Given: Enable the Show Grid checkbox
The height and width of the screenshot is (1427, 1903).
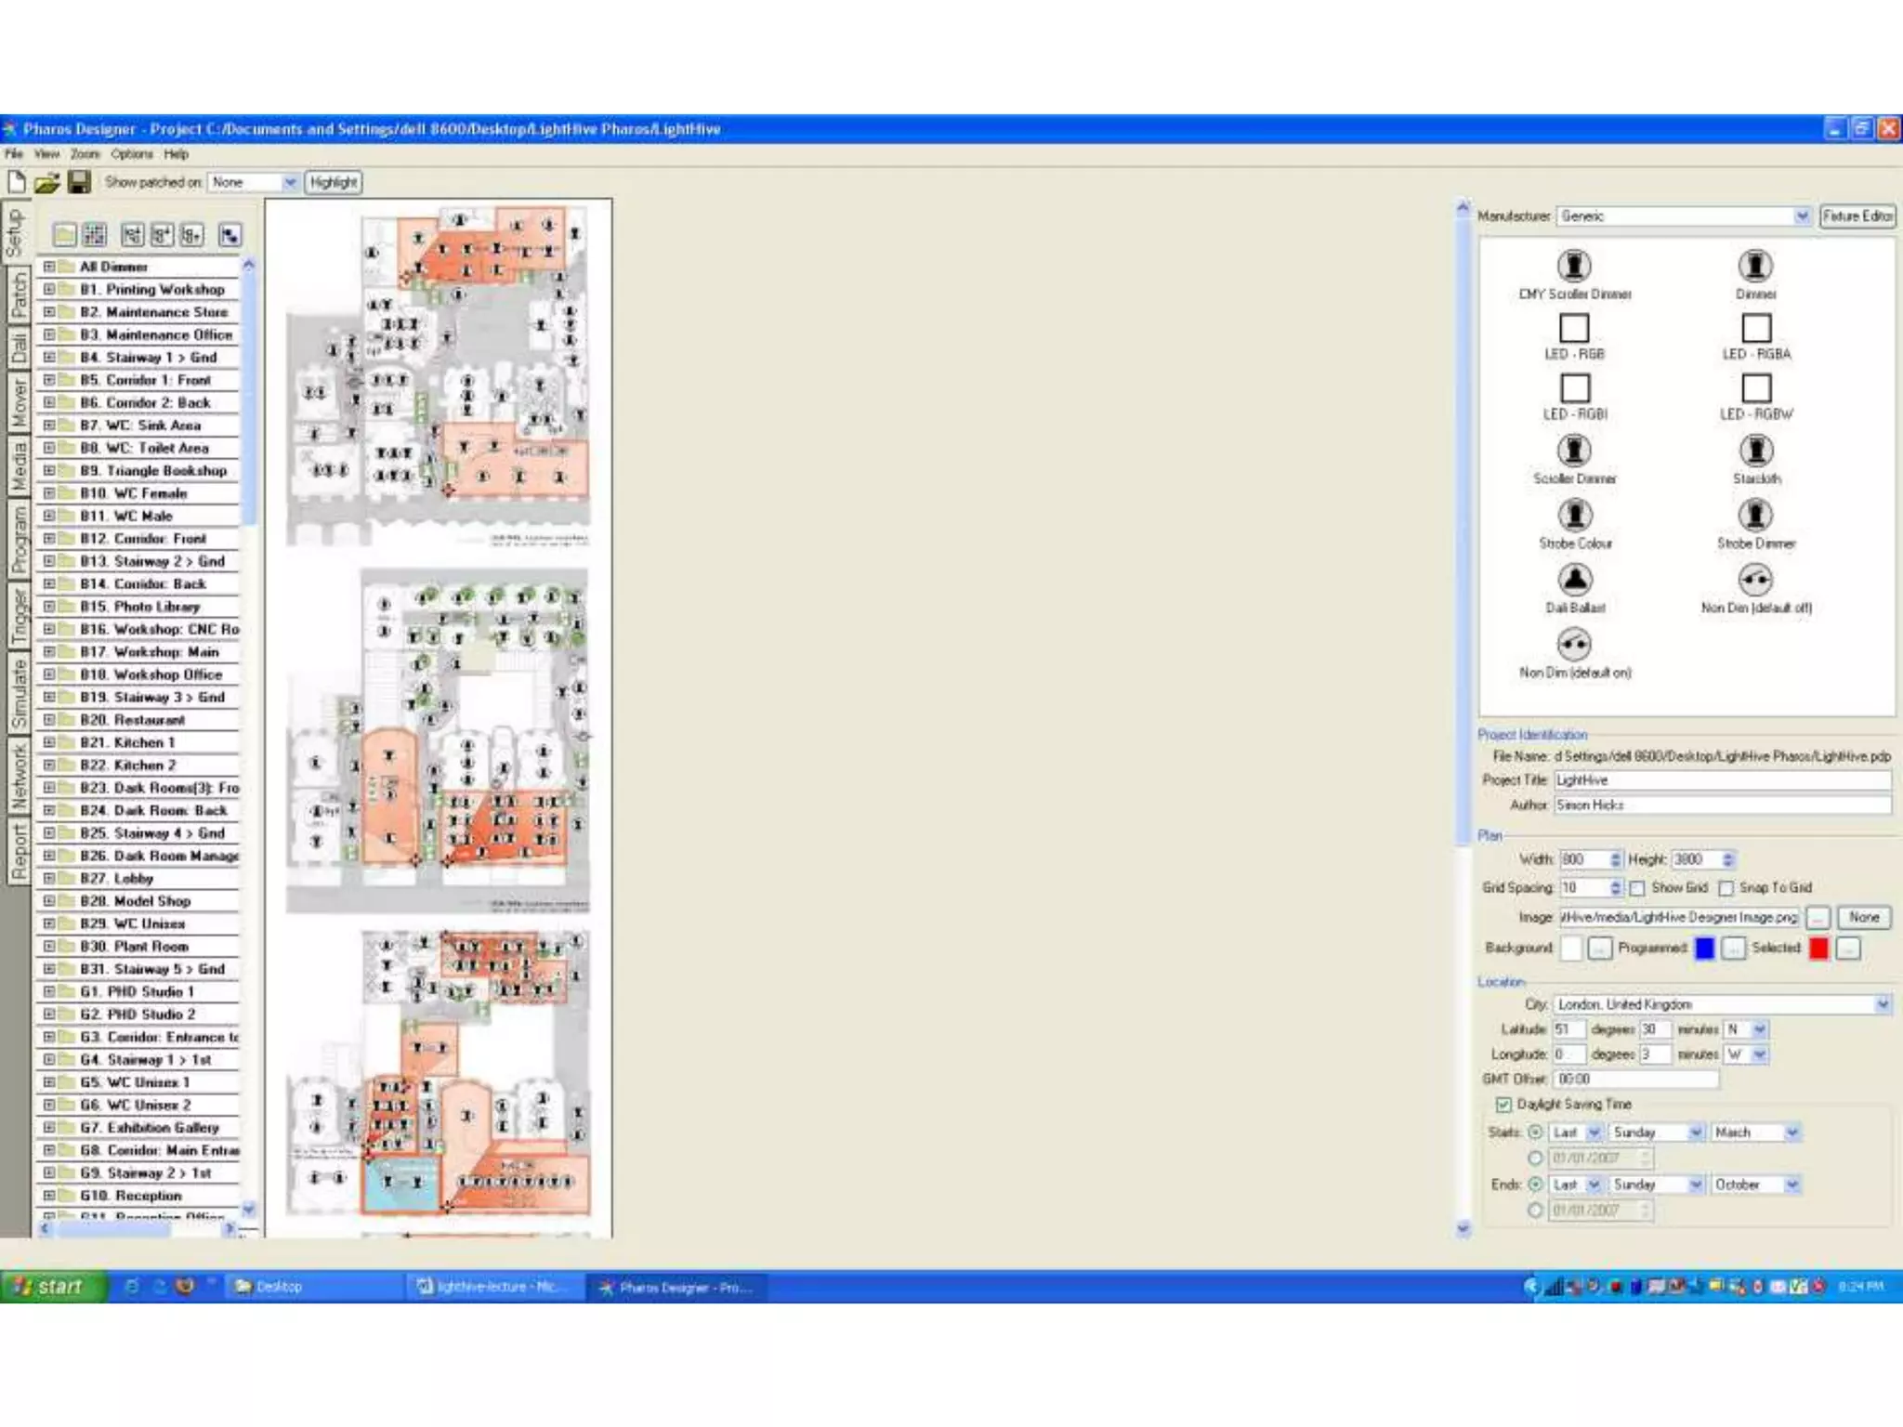Looking at the screenshot, I should pos(1637,888).
